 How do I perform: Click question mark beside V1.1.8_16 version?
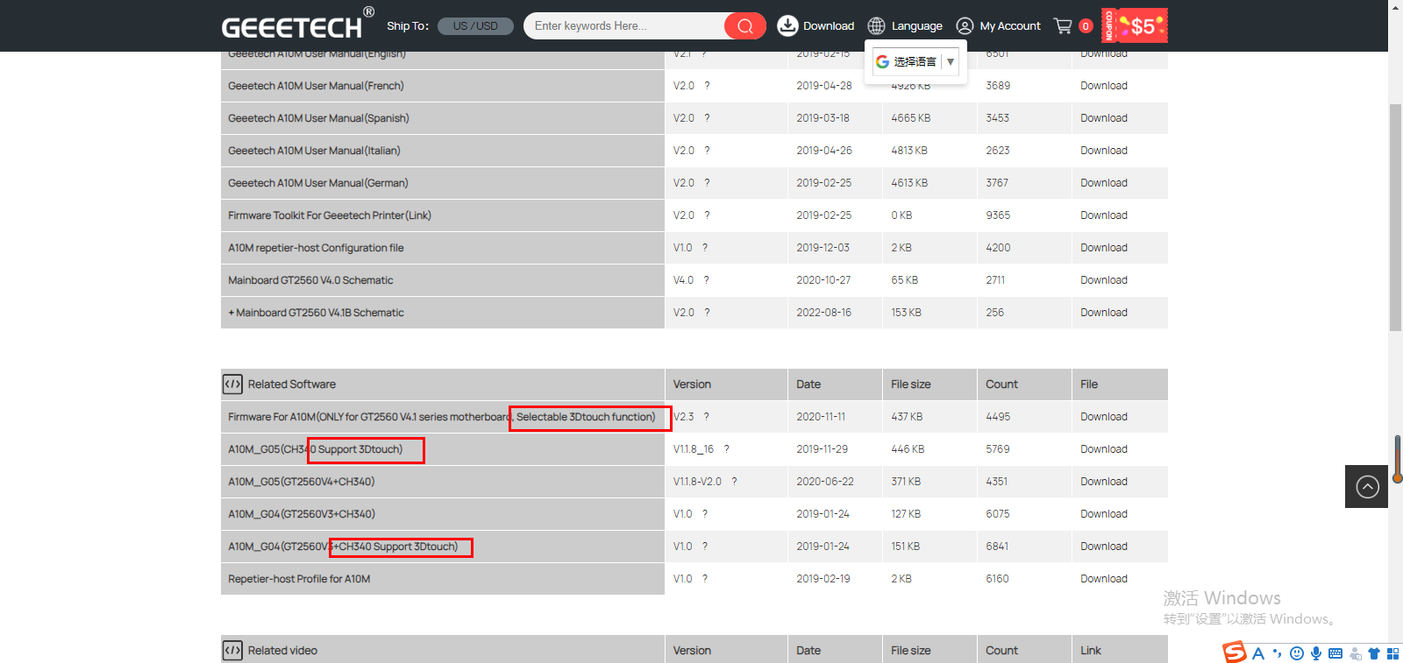pyautogui.click(x=726, y=449)
